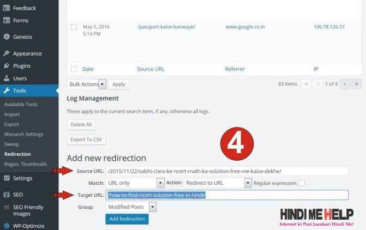
Task: Open the Export submenu item
Action: pos(11,124)
